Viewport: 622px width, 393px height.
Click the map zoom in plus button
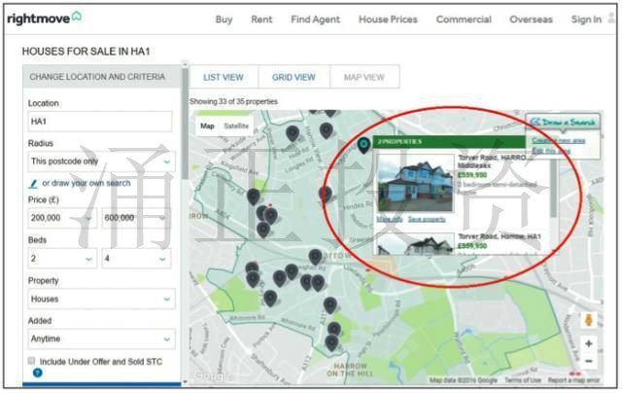coord(589,343)
